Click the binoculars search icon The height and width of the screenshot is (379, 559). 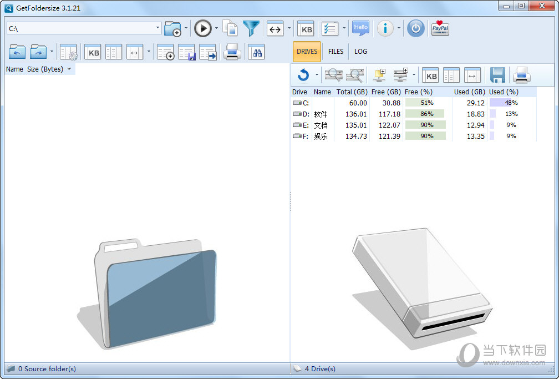(x=256, y=52)
